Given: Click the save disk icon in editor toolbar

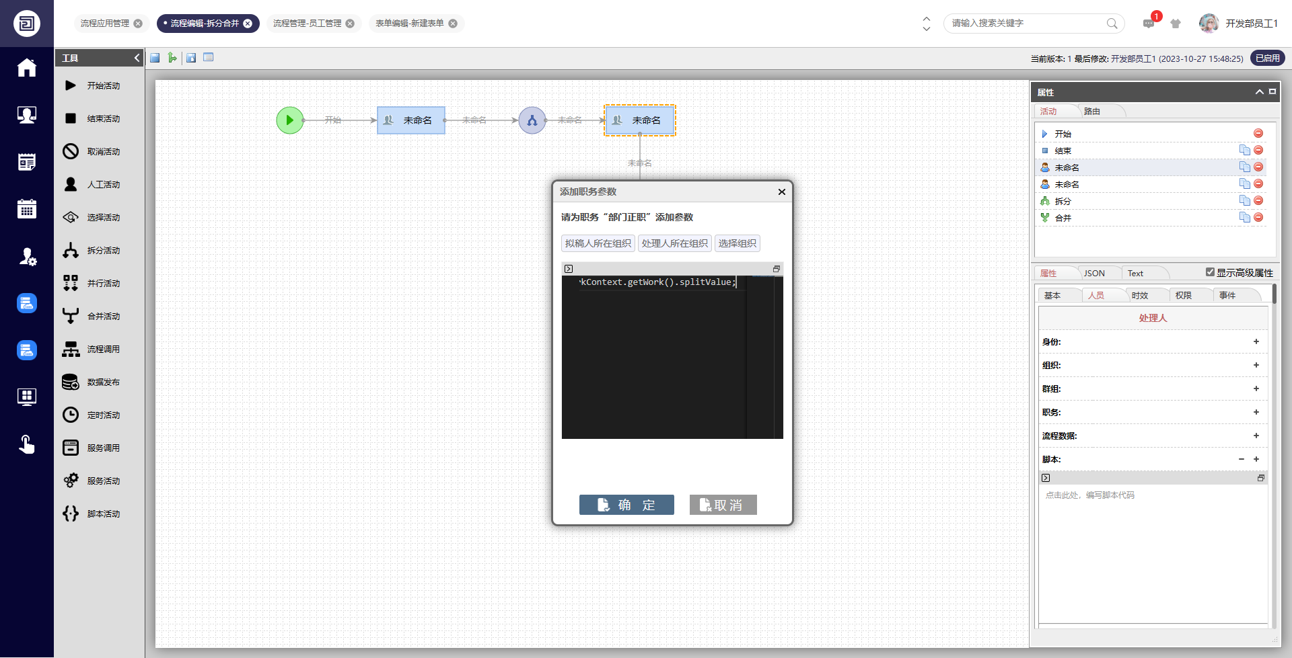Looking at the screenshot, I should click(x=155, y=58).
